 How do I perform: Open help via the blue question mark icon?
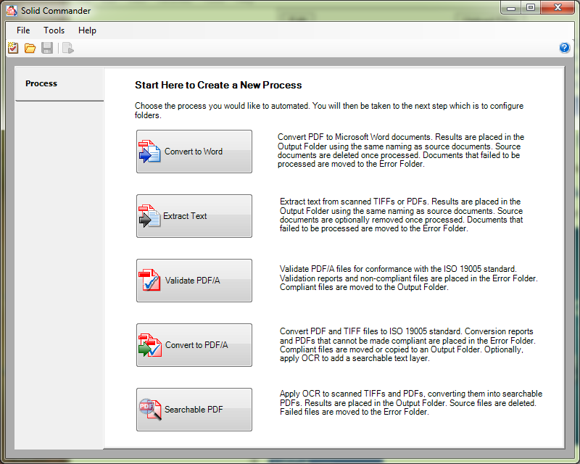(565, 48)
